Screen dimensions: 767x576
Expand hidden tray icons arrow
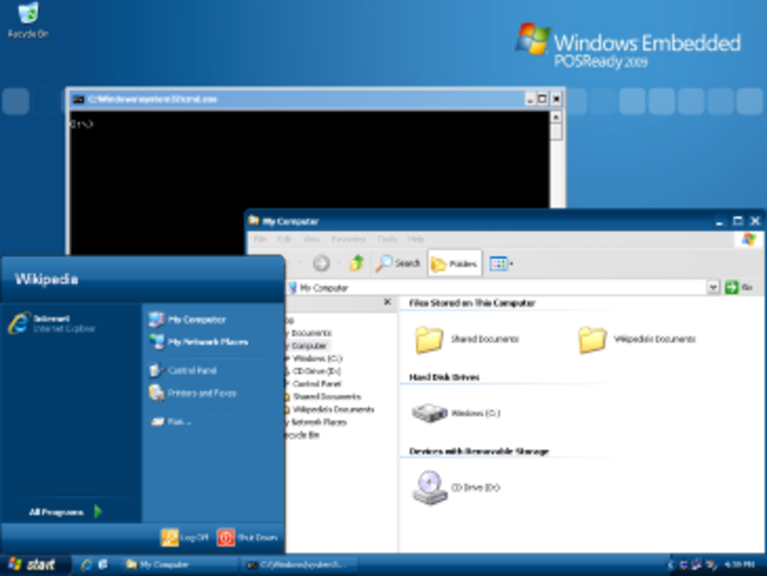(x=671, y=565)
